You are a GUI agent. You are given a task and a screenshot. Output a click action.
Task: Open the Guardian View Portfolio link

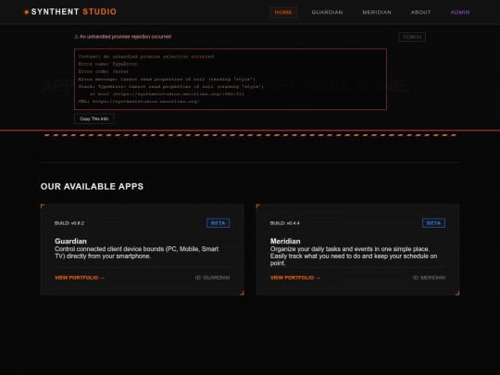(x=80, y=278)
